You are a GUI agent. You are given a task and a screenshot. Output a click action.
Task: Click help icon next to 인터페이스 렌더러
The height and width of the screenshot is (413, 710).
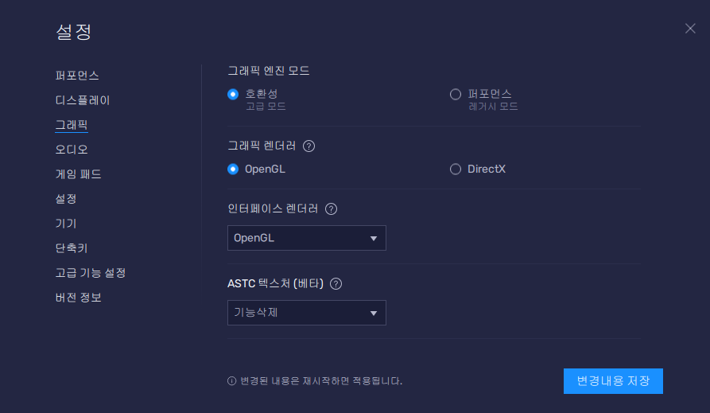[x=332, y=209]
